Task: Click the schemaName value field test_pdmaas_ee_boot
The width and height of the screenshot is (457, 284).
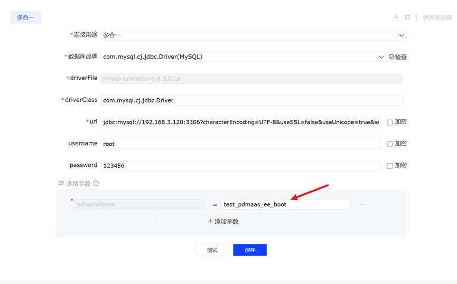Action: pyautogui.click(x=285, y=204)
